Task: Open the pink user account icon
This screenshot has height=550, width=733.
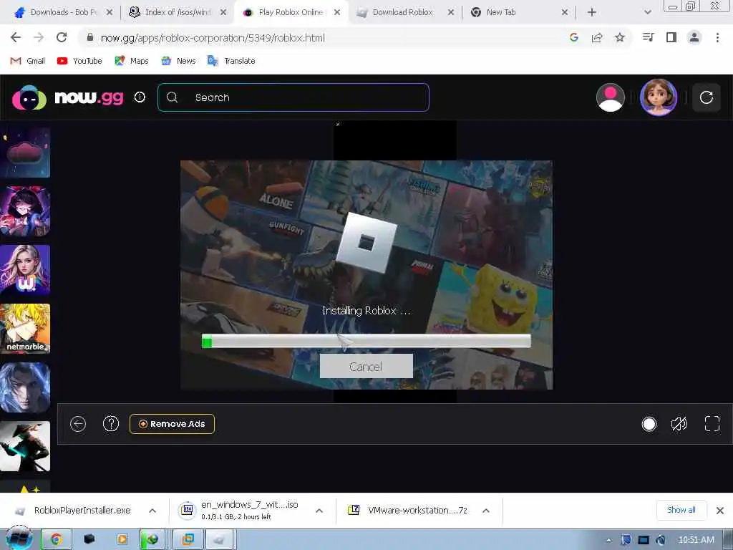Action: [x=610, y=97]
